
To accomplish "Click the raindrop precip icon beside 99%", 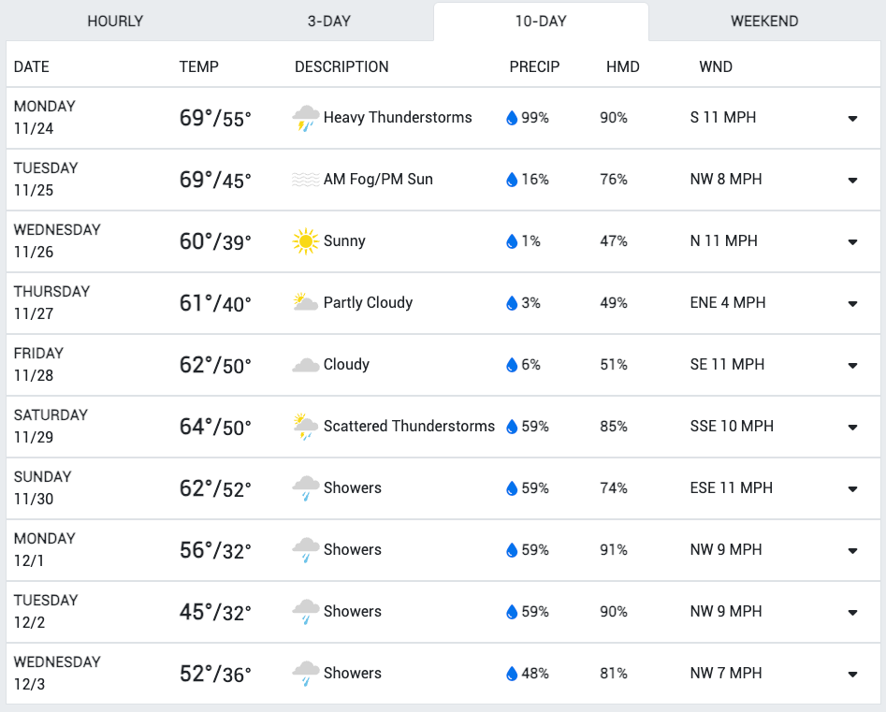I will 512,118.
